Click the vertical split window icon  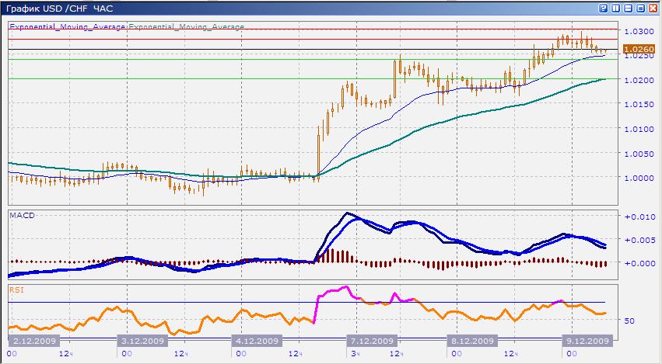pos(616,8)
